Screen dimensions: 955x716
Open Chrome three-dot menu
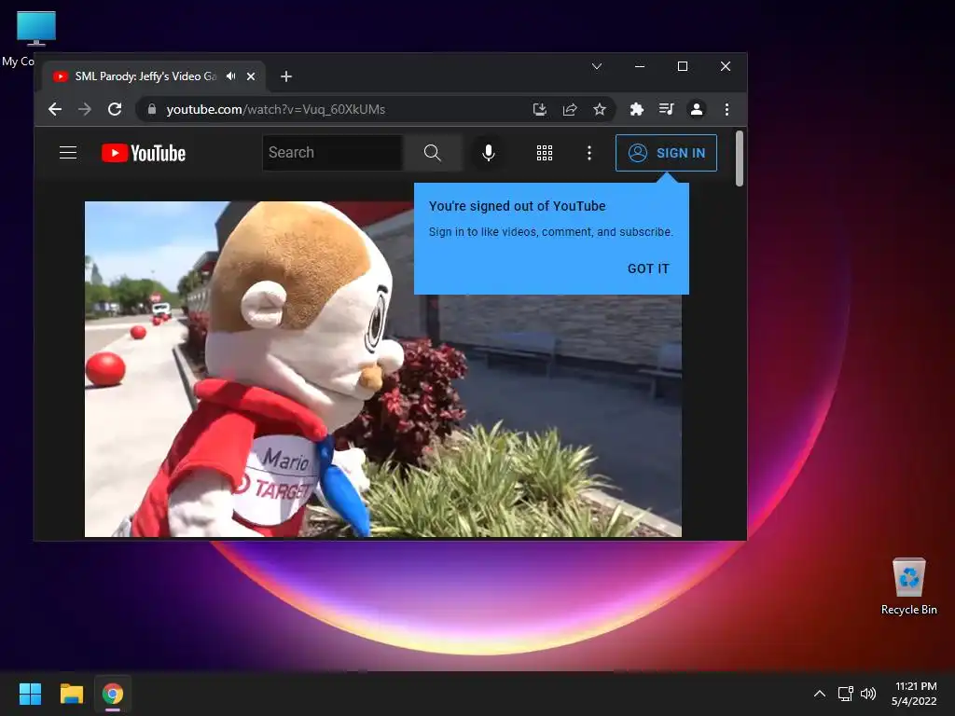(x=727, y=110)
